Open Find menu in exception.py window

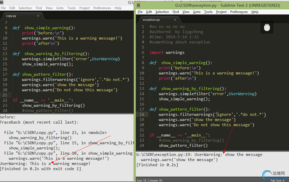tap(175, 12)
